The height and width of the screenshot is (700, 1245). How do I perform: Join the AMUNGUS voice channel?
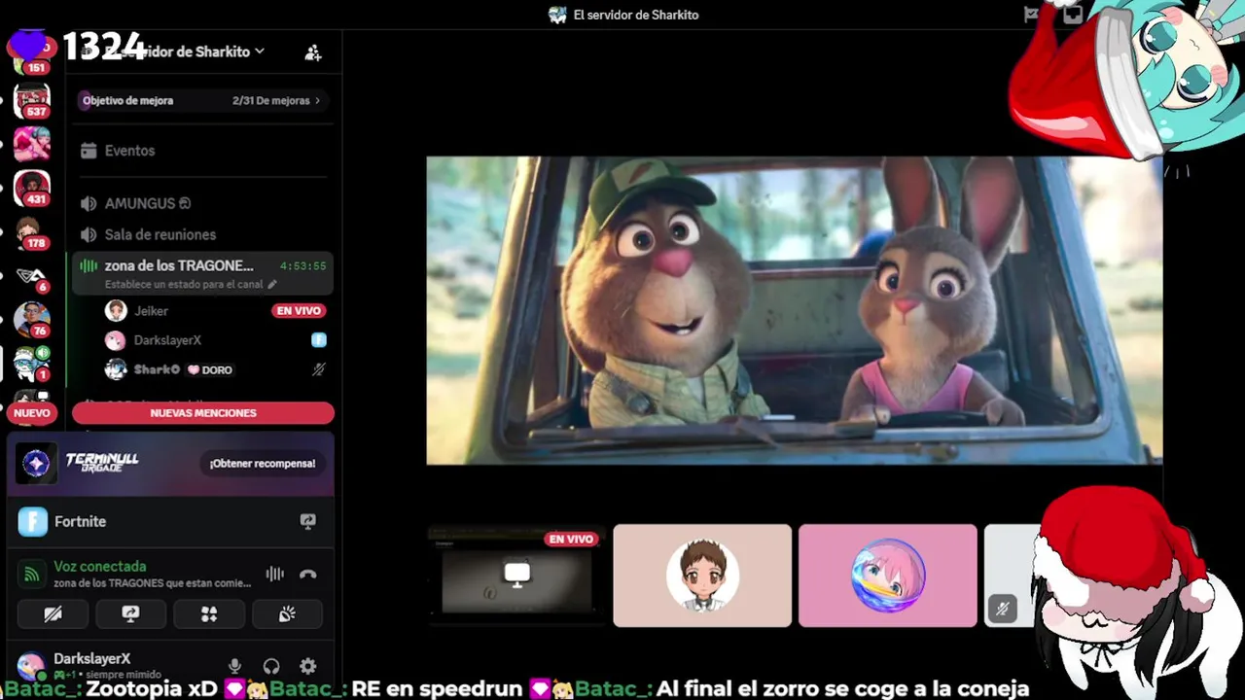[202, 203]
